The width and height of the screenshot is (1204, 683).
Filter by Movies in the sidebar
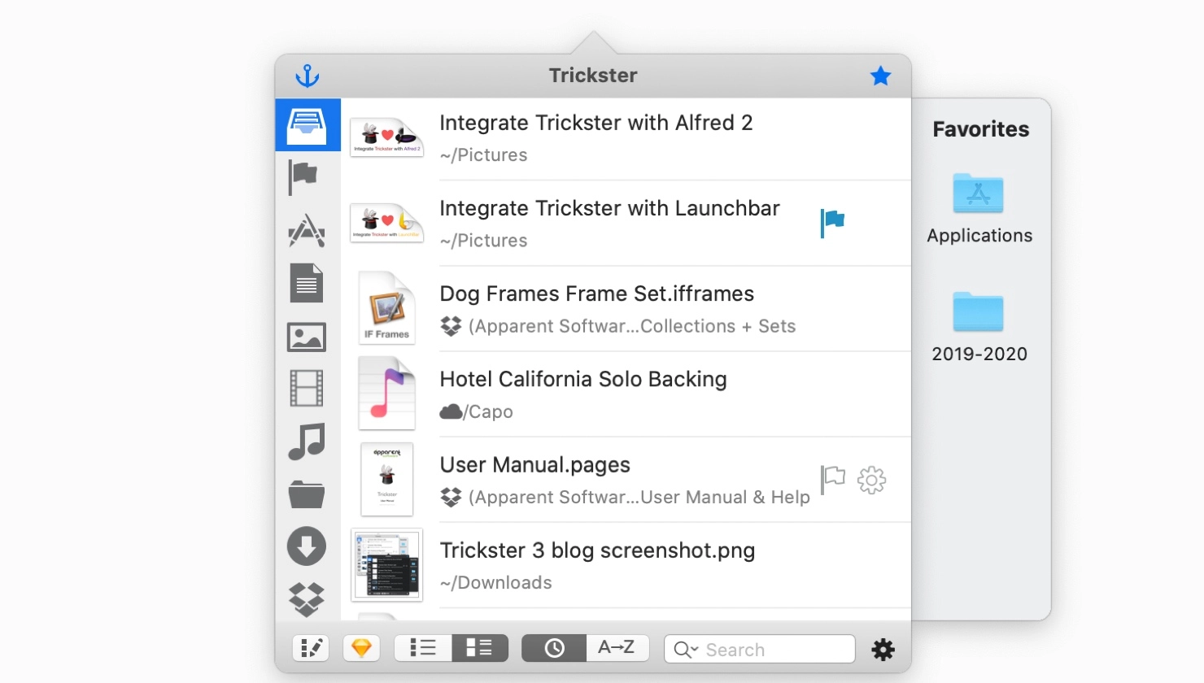(307, 388)
